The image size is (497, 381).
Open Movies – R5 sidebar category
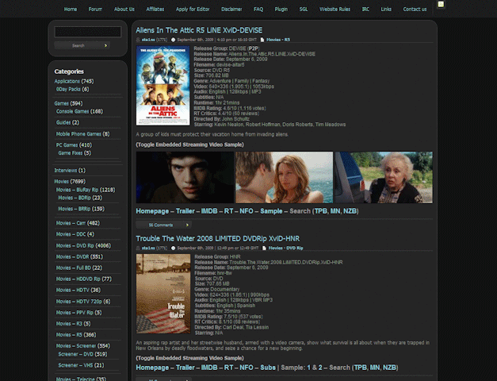click(x=69, y=335)
